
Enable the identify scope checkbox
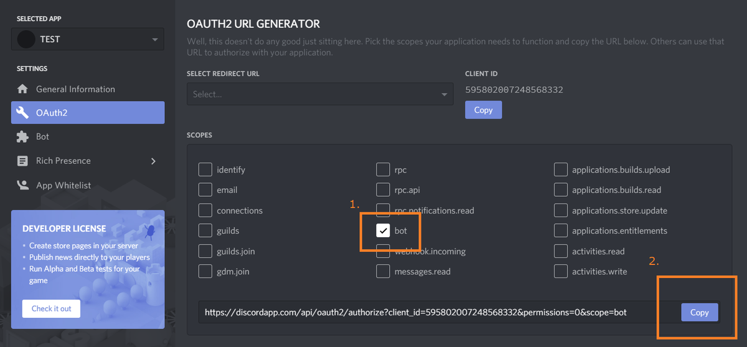pyautogui.click(x=205, y=169)
